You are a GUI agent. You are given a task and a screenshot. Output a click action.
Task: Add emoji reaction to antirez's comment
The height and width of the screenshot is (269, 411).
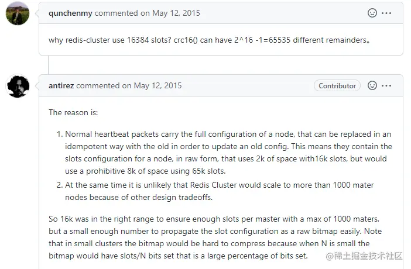click(x=372, y=85)
